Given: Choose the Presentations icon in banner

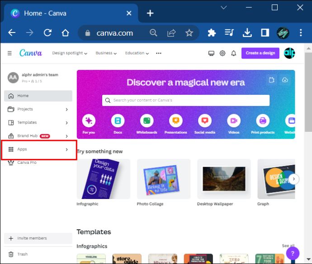Looking at the screenshot, I should (x=176, y=120).
